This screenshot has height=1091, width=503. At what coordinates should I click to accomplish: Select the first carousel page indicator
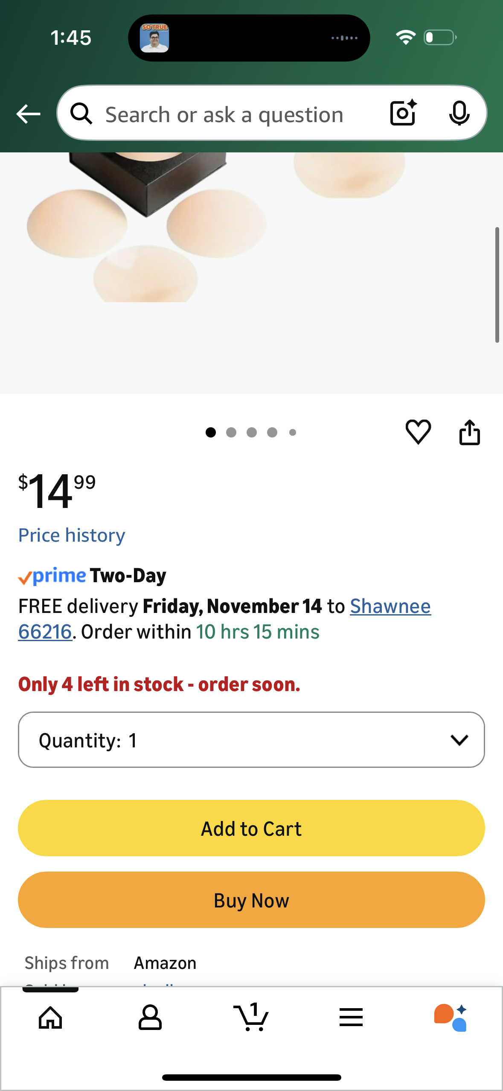(210, 432)
